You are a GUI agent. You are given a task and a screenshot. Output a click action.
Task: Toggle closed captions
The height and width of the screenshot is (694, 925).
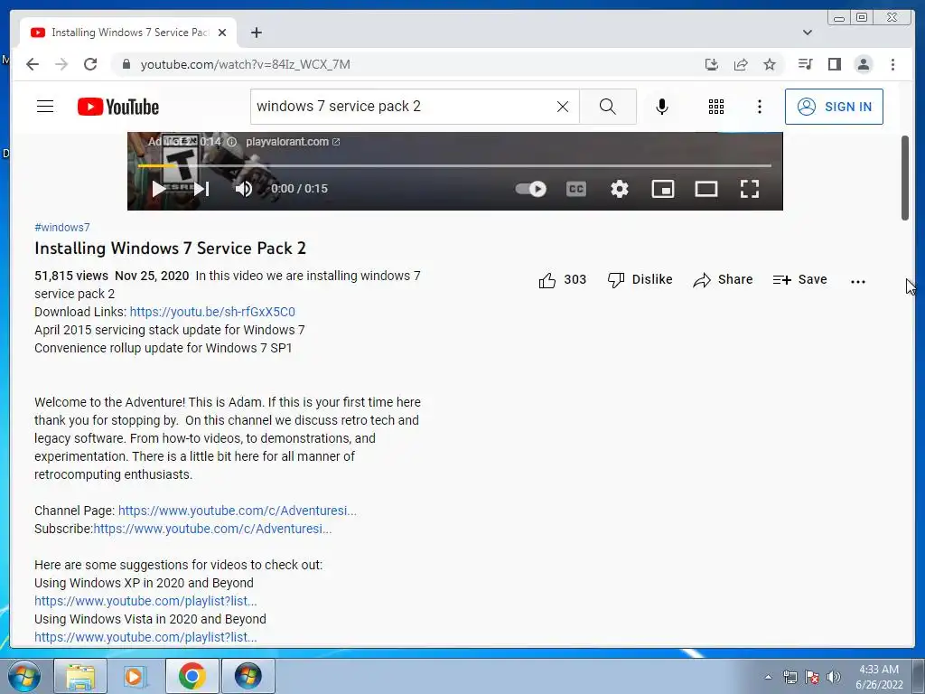point(576,189)
